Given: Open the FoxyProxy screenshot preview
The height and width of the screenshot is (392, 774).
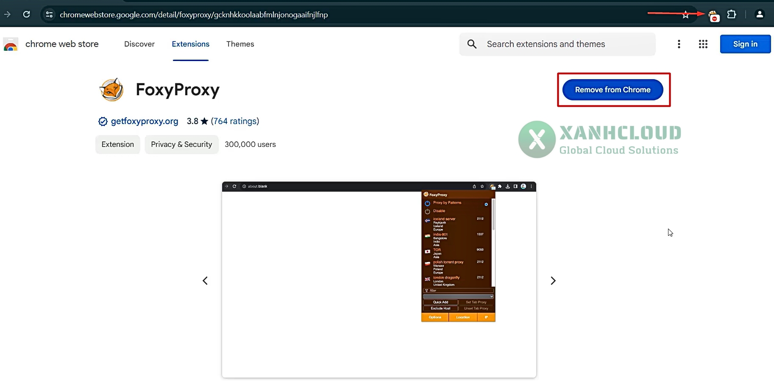Looking at the screenshot, I should click(x=379, y=279).
